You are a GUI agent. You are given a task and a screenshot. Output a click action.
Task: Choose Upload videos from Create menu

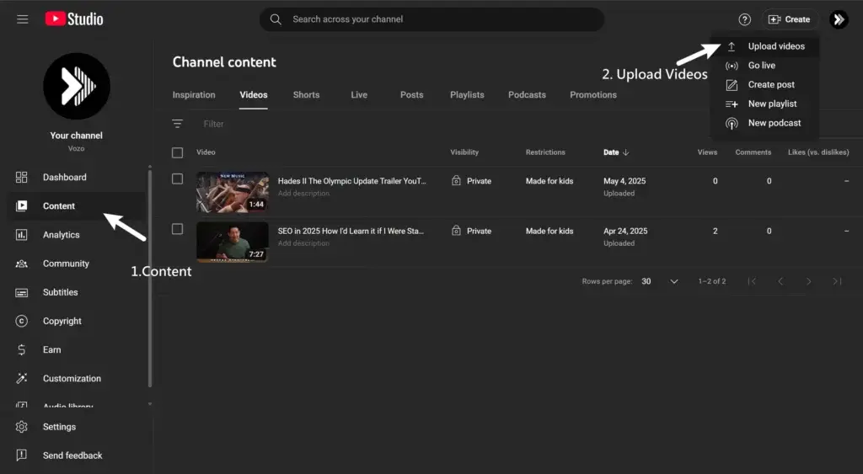(775, 46)
